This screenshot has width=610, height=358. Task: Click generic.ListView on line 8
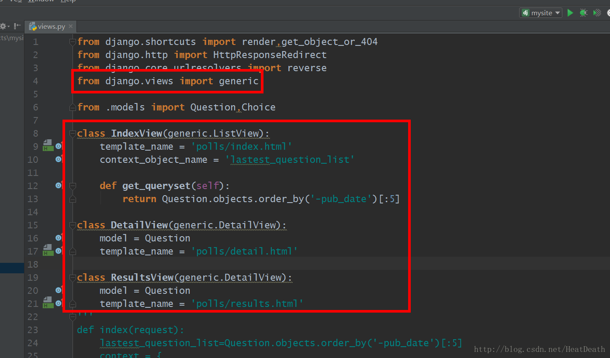(x=213, y=134)
